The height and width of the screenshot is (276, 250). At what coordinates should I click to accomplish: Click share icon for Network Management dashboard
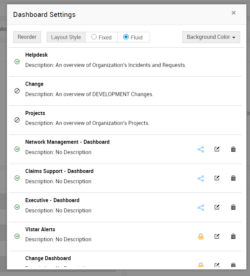(x=201, y=149)
